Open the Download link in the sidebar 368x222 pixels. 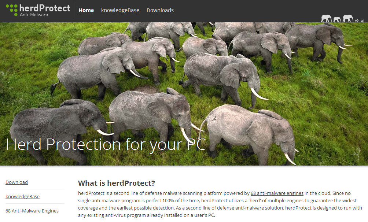(16, 182)
